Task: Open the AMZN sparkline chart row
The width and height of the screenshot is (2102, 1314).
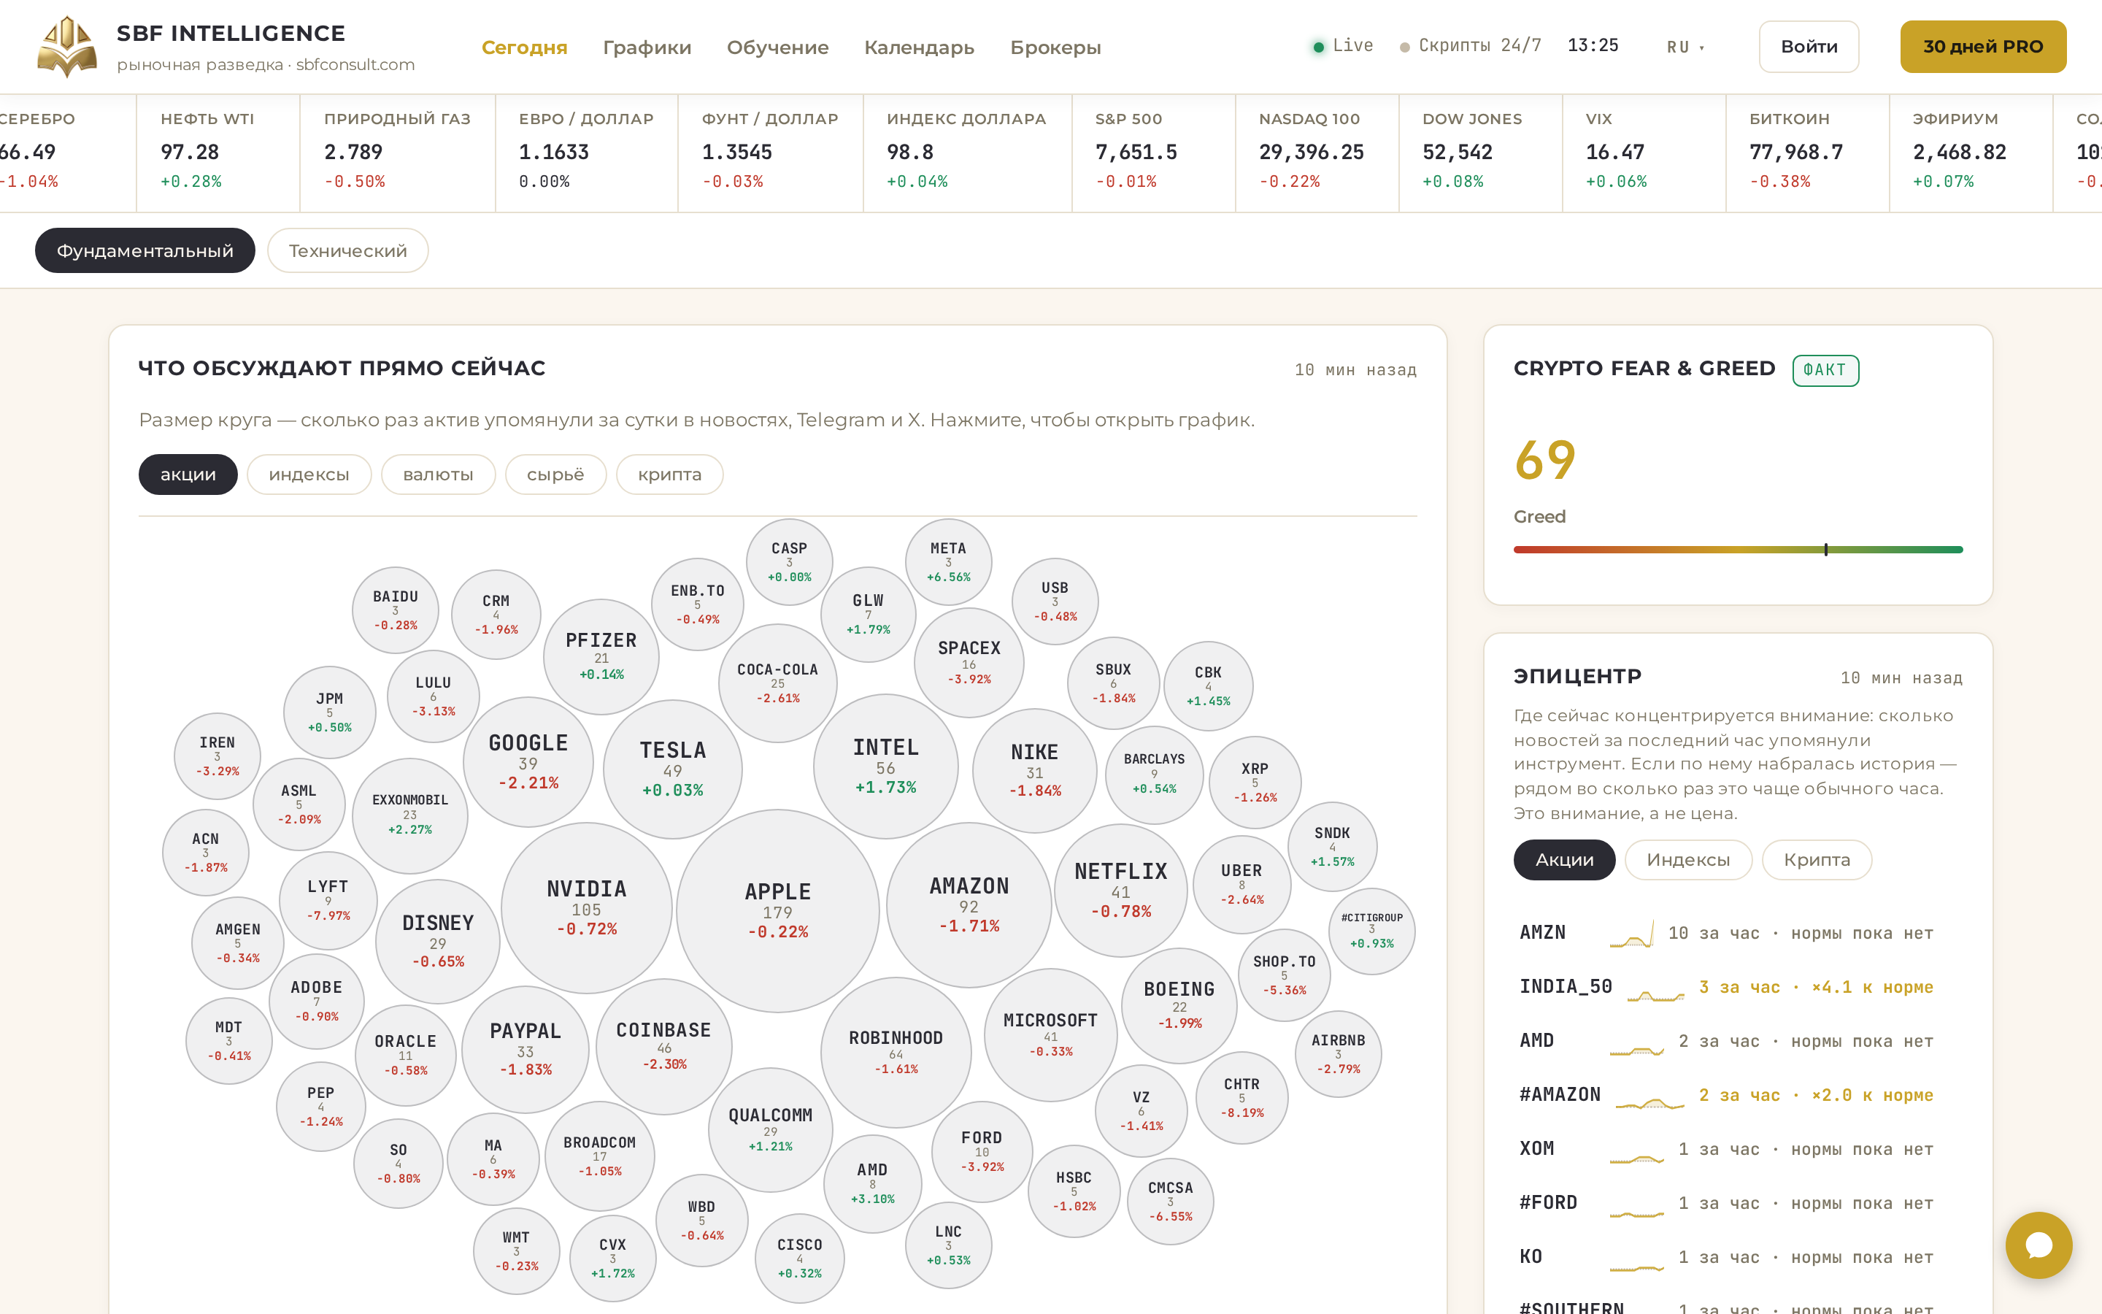Action: coord(1738,934)
